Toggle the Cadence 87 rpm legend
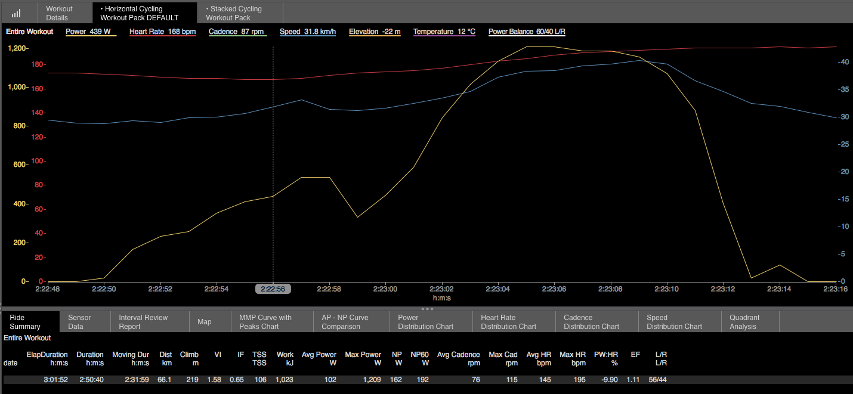 tap(237, 32)
